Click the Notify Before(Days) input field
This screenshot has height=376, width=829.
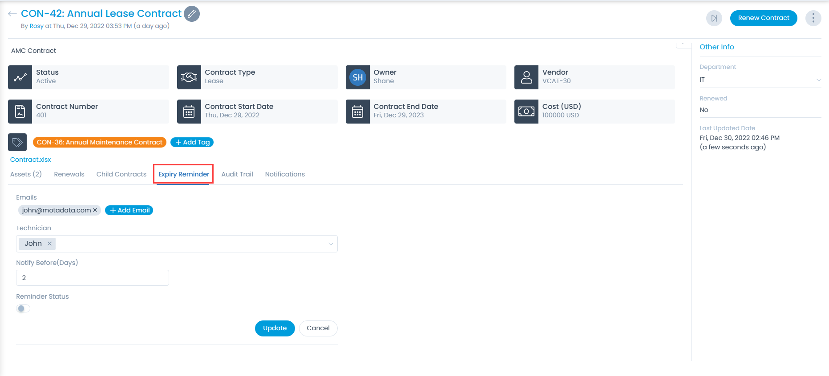93,278
